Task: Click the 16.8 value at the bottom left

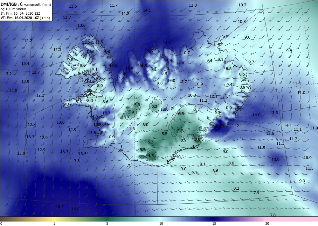Action: 75,209
